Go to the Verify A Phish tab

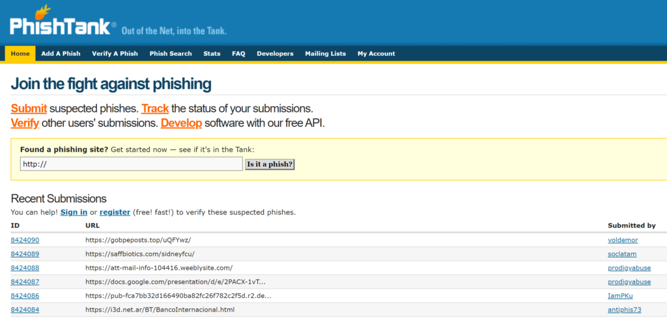[115, 53]
